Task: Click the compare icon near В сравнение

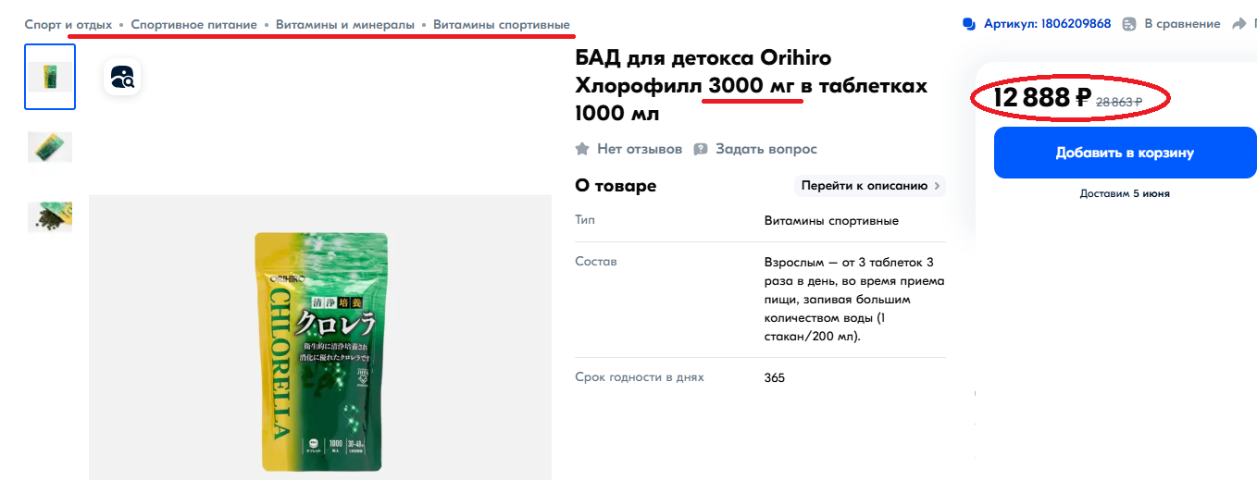Action: (1129, 24)
